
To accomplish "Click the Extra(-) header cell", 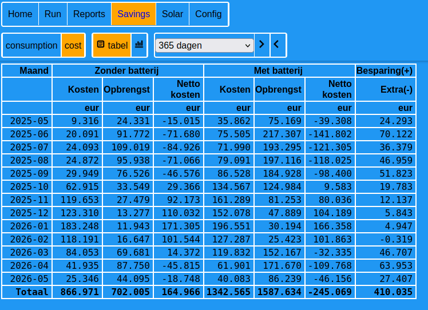I will [x=386, y=89].
